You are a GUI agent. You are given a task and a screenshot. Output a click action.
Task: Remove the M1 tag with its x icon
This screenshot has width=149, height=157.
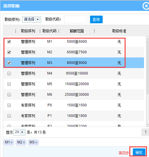[11, 142]
